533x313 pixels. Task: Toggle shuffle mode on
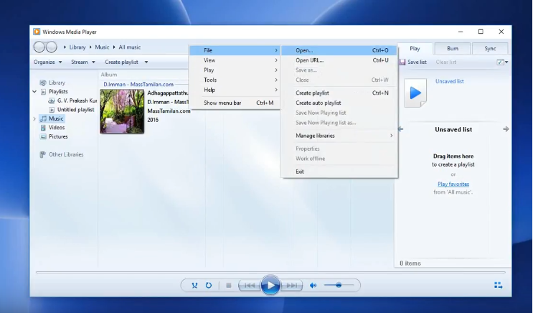coord(194,285)
